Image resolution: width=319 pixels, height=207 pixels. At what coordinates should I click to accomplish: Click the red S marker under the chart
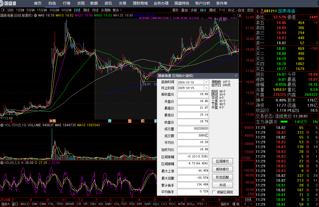(11, 121)
